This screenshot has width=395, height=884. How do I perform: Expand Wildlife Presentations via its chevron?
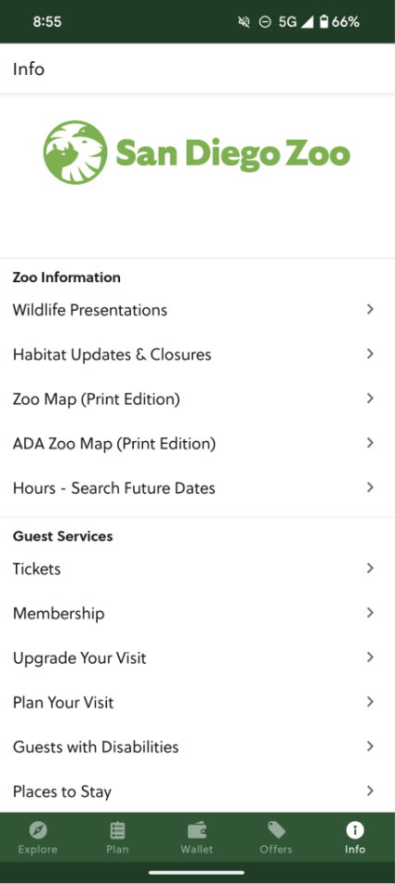pyautogui.click(x=370, y=309)
